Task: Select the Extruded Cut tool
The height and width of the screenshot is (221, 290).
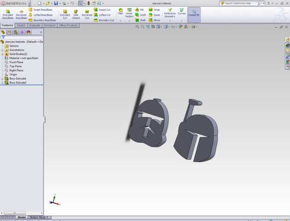Action: (x=65, y=15)
